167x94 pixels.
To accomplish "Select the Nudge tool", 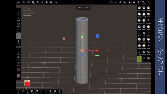I will click(x=144, y=40).
